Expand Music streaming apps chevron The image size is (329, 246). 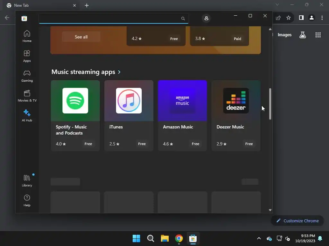point(120,72)
